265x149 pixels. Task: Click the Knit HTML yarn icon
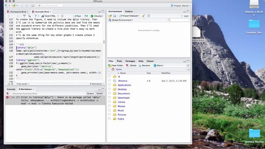43,16
